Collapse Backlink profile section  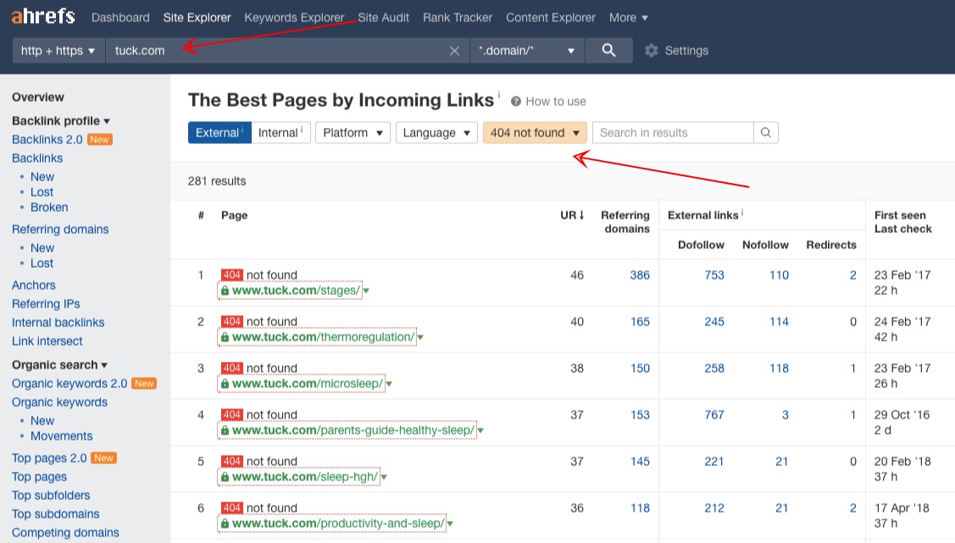click(61, 120)
